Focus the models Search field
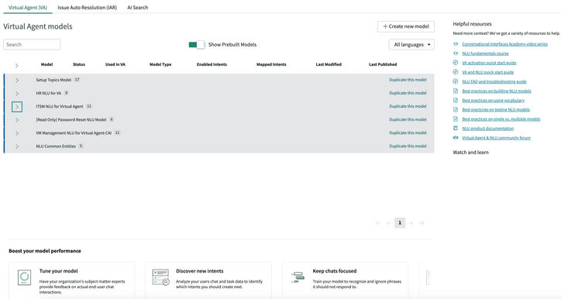The width and height of the screenshot is (561, 299). [x=32, y=45]
